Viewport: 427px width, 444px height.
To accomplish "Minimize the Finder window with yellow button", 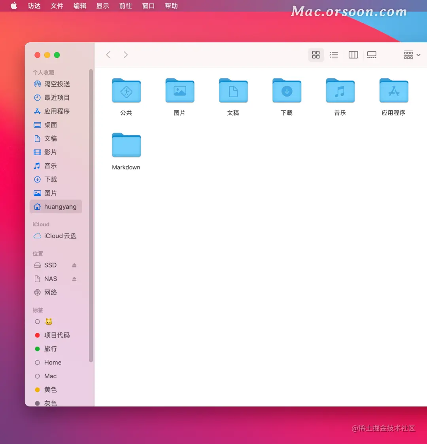I will [47, 55].
